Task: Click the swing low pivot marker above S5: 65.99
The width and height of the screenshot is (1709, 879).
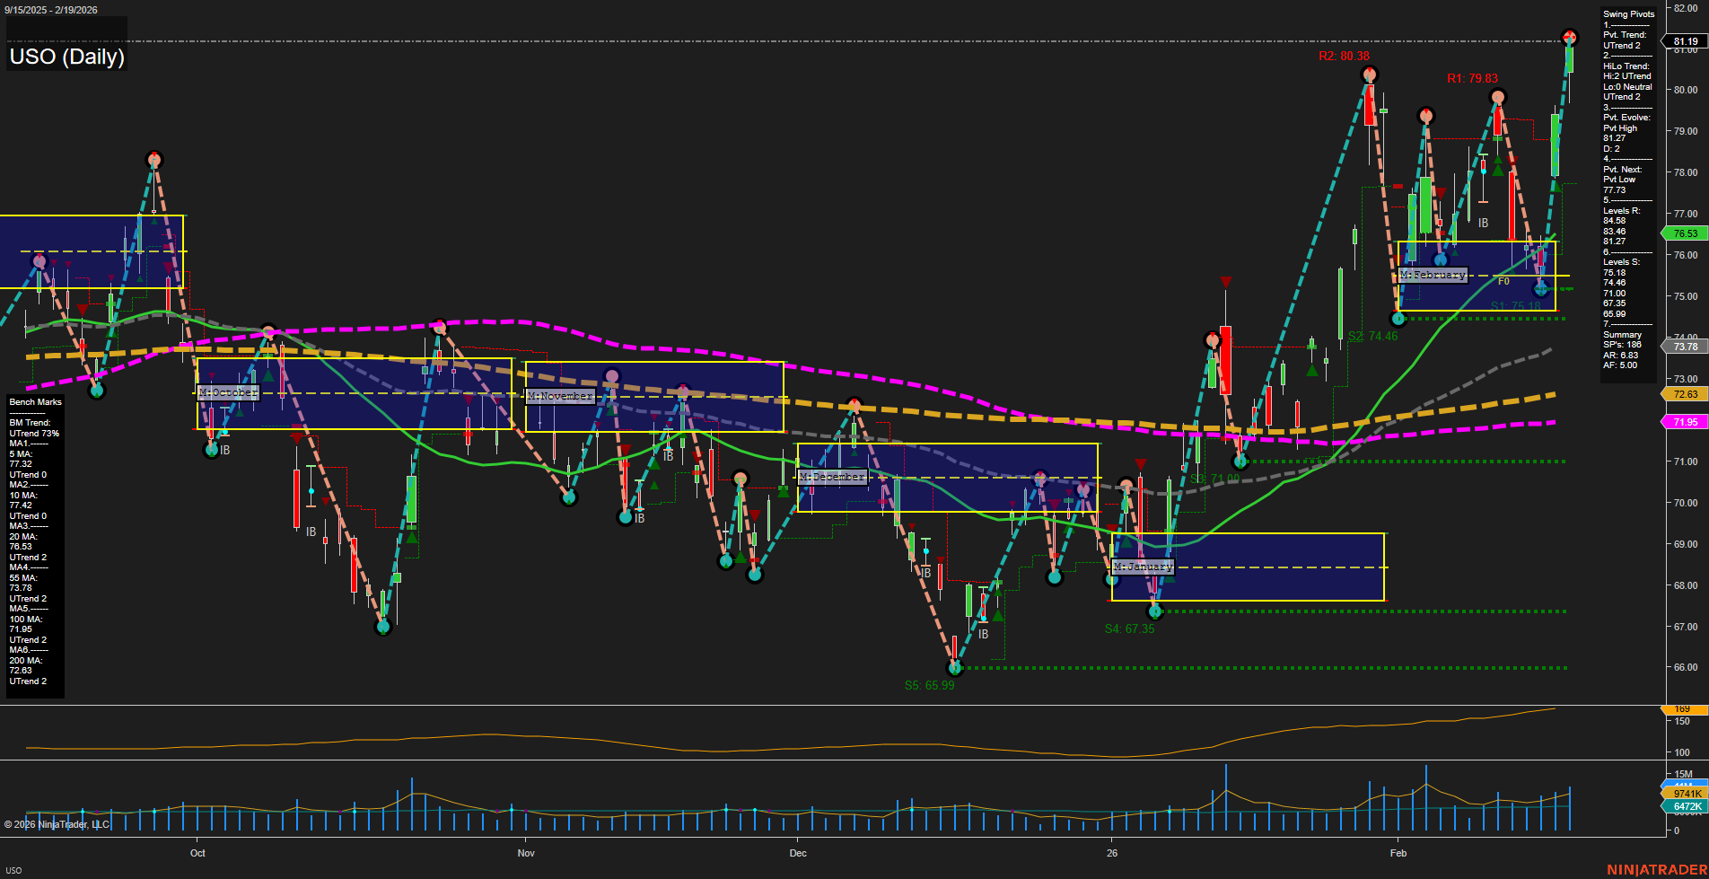Action: (955, 668)
